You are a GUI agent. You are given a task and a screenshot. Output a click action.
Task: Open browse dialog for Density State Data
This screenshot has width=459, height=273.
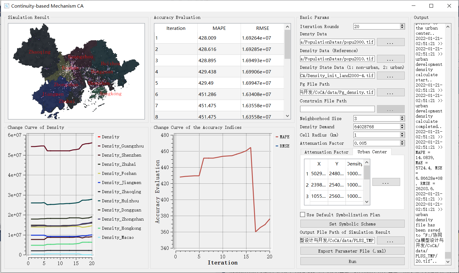point(391,76)
